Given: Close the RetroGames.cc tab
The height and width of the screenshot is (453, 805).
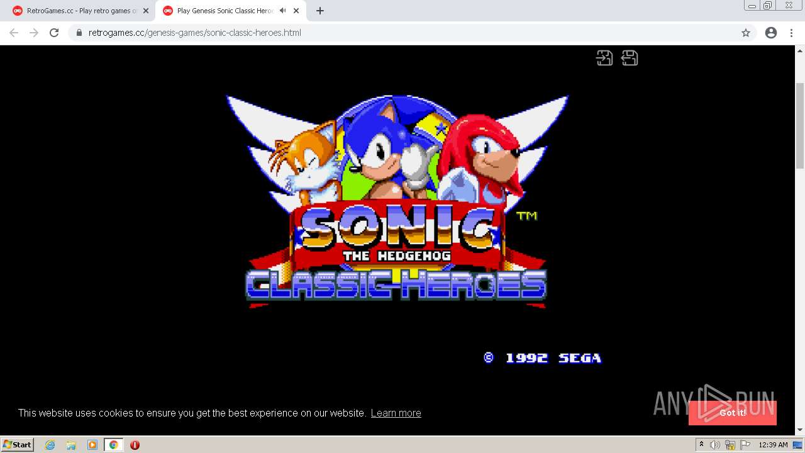Looking at the screenshot, I should coord(146,11).
